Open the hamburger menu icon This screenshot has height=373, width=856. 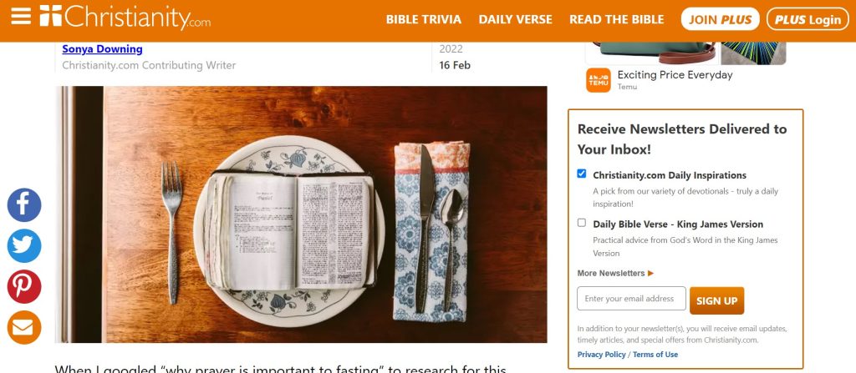[x=21, y=15]
